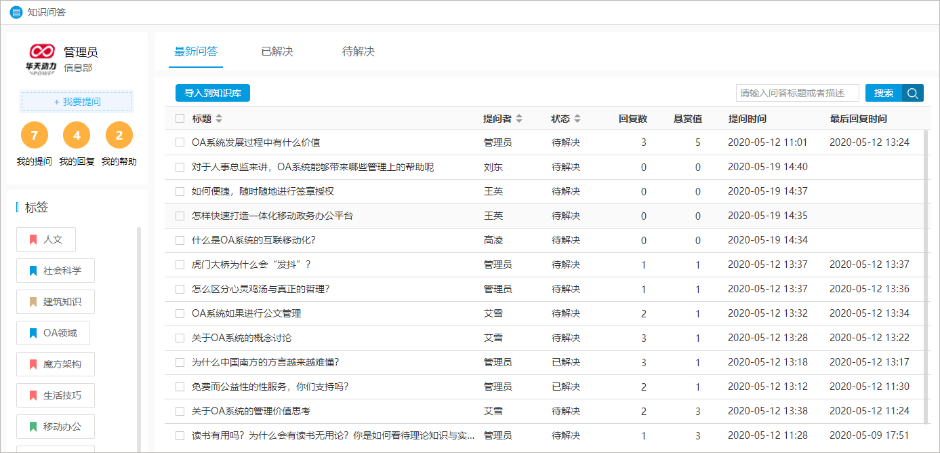
Task: Click the sort arrows on the 标题 column
Action: [x=219, y=118]
